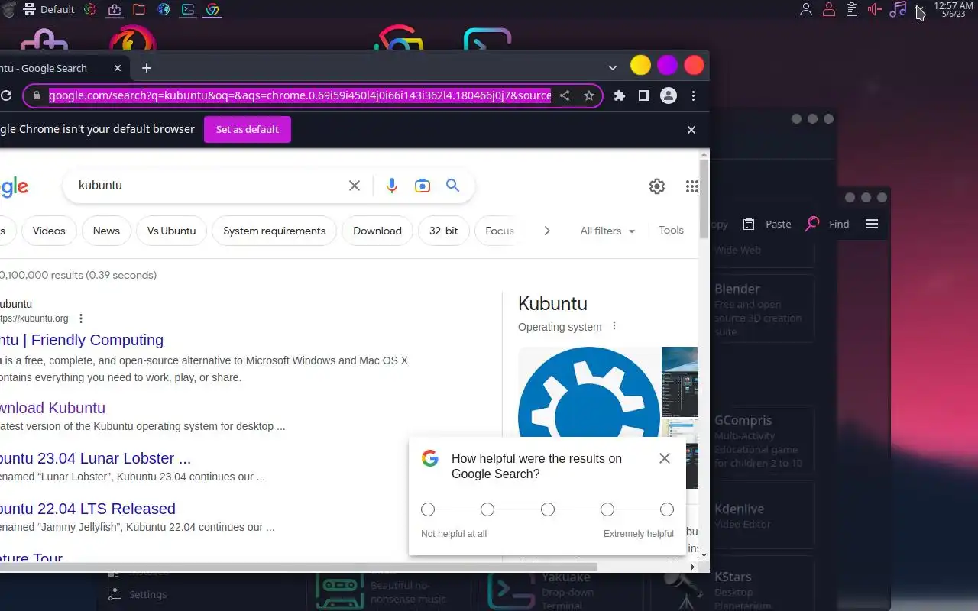The image size is (978, 611).
Task: Launch the globe web browser icon in panel
Action: pyautogui.click(x=164, y=9)
